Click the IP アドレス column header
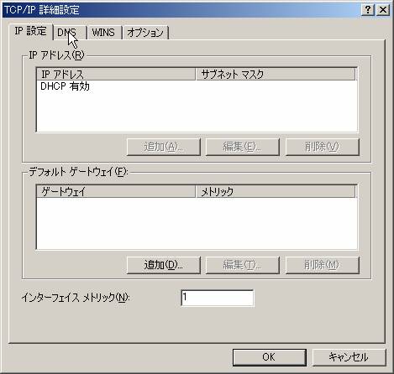The height and width of the screenshot is (374, 394). (x=116, y=75)
